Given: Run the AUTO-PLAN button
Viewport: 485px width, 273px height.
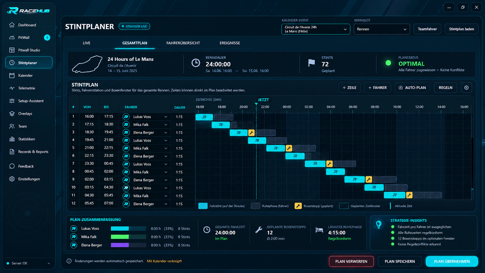Looking at the screenshot, I should [x=412, y=88].
